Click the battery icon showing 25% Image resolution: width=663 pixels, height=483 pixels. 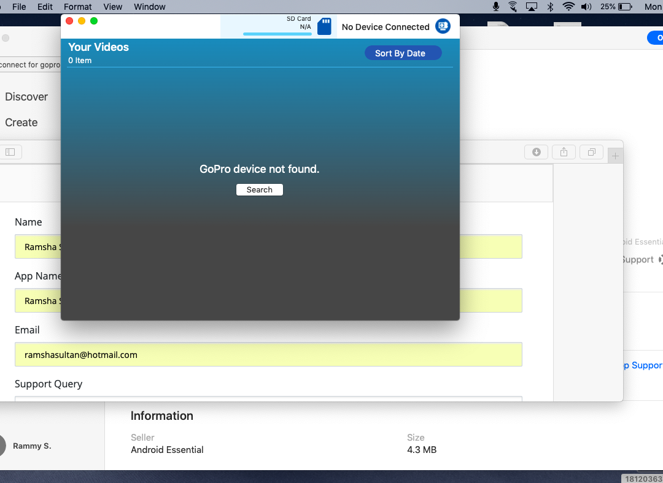pyautogui.click(x=625, y=6)
